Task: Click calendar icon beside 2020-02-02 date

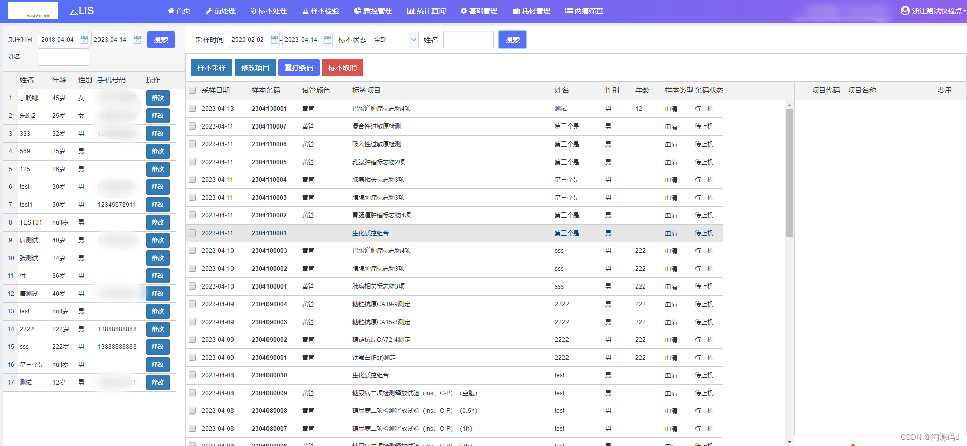Action: tap(275, 40)
